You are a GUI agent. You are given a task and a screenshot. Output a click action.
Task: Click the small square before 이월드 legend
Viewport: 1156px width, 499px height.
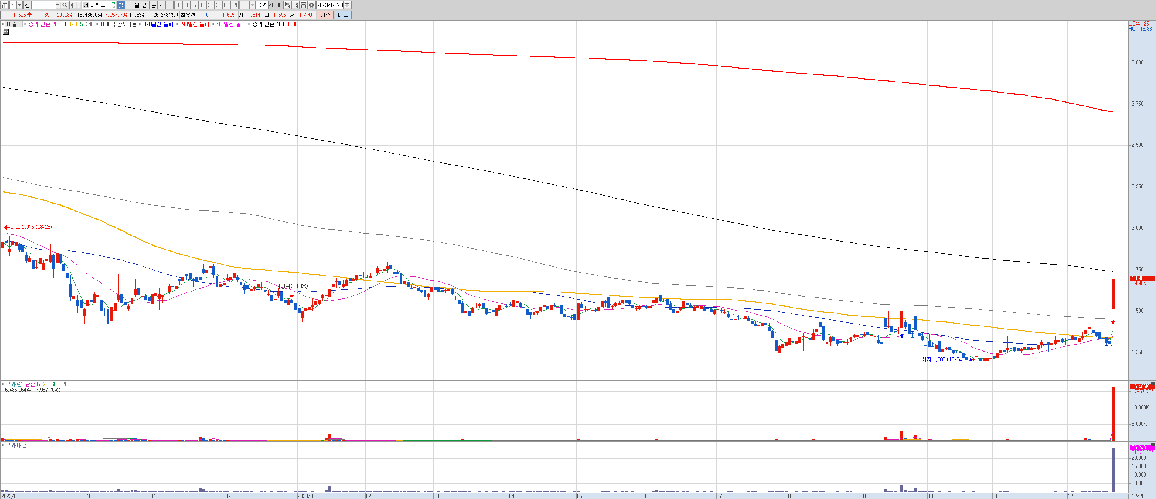click(3, 24)
